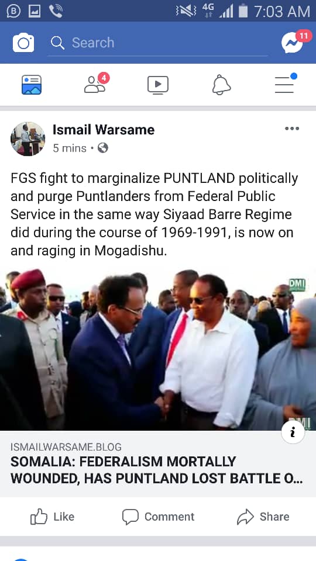The height and width of the screenshot is (561, 316).
Task: Switch to the News Feed tab
Action: pos(32,85)
